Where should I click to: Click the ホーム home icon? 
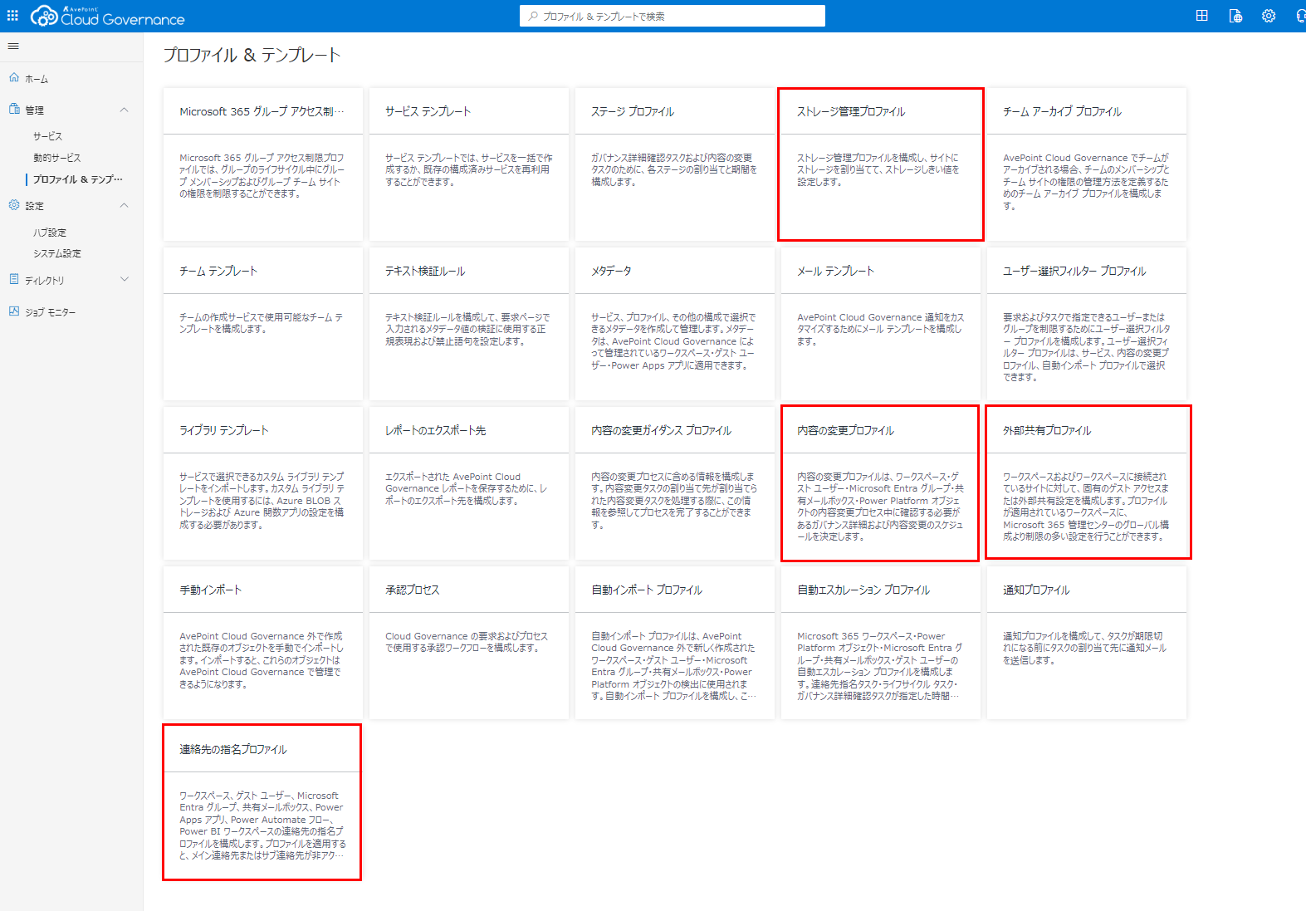click(x=14, y=78)
